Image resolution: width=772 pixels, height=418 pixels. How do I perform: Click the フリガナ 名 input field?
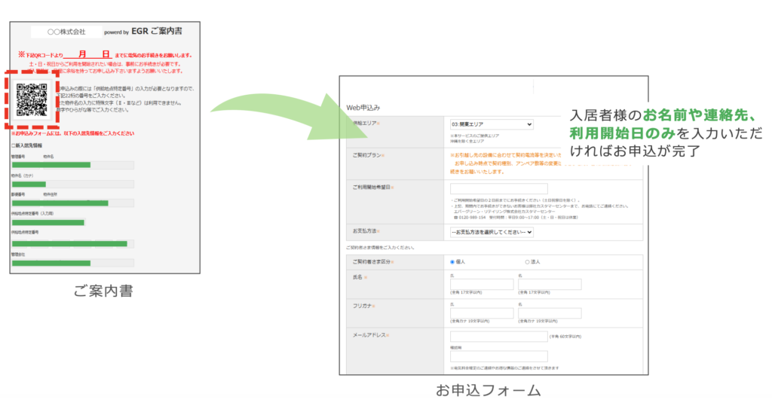tap(550, 313)
